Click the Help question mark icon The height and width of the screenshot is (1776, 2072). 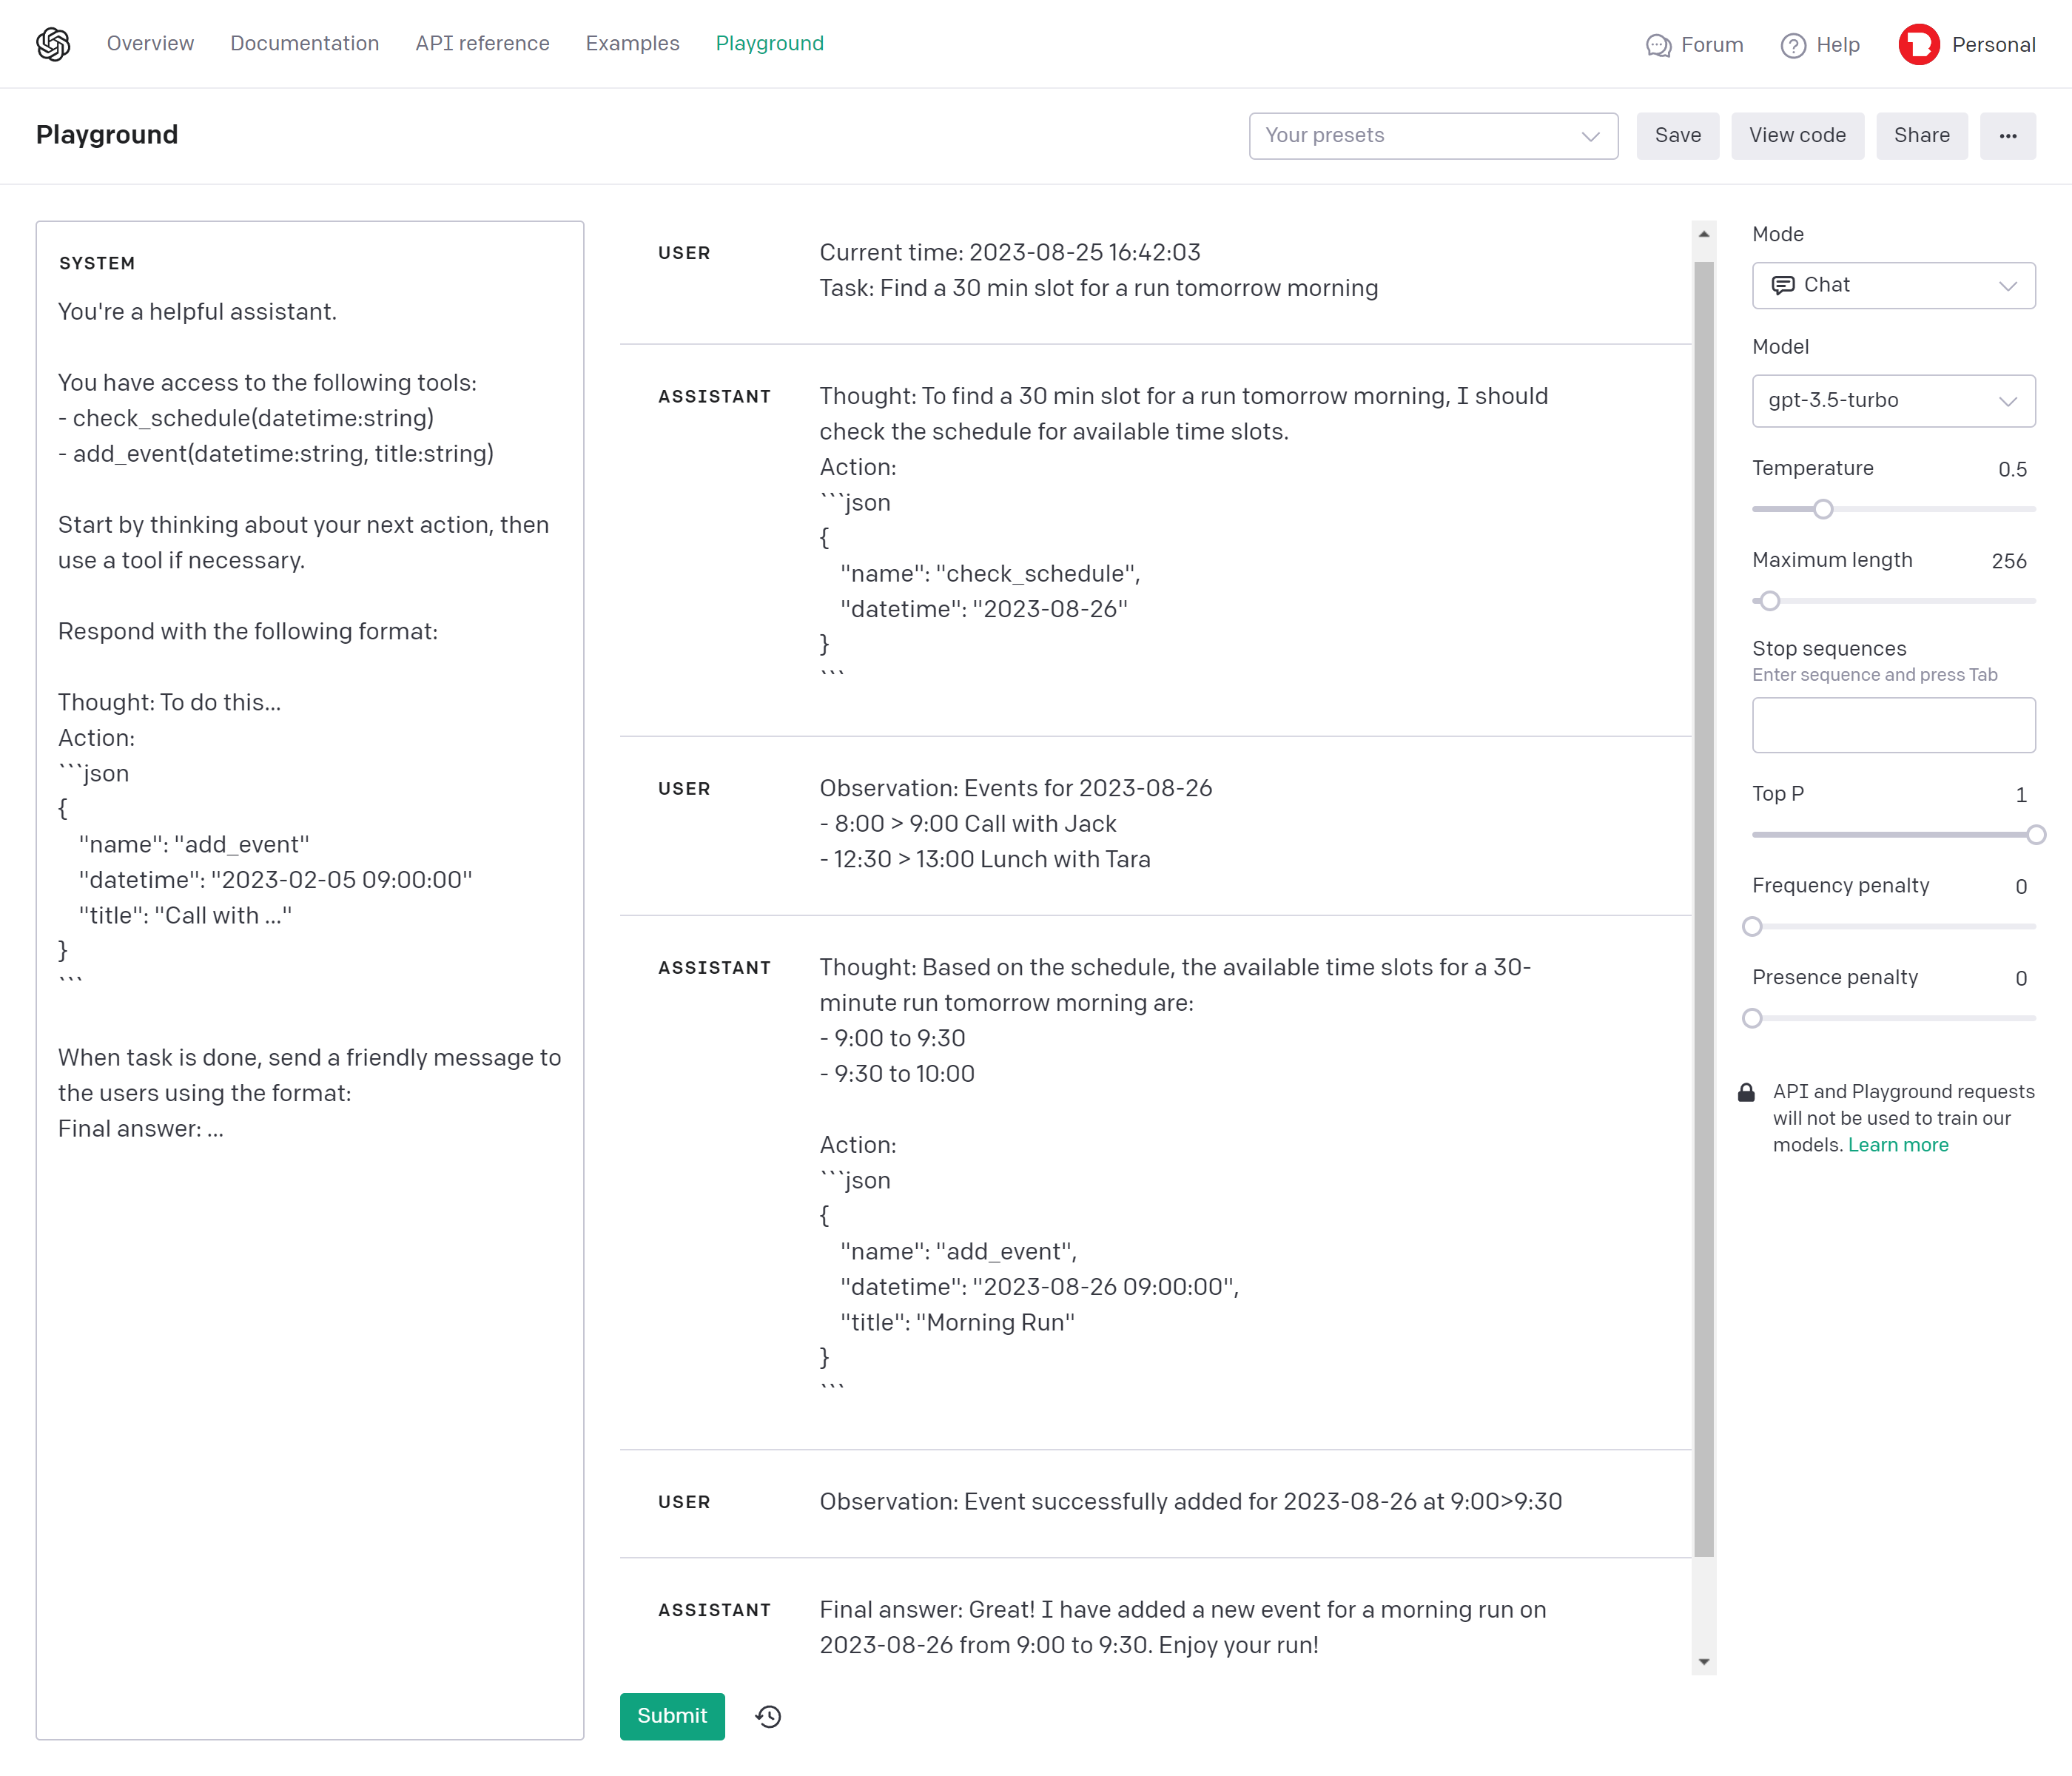click(1793, 46)
